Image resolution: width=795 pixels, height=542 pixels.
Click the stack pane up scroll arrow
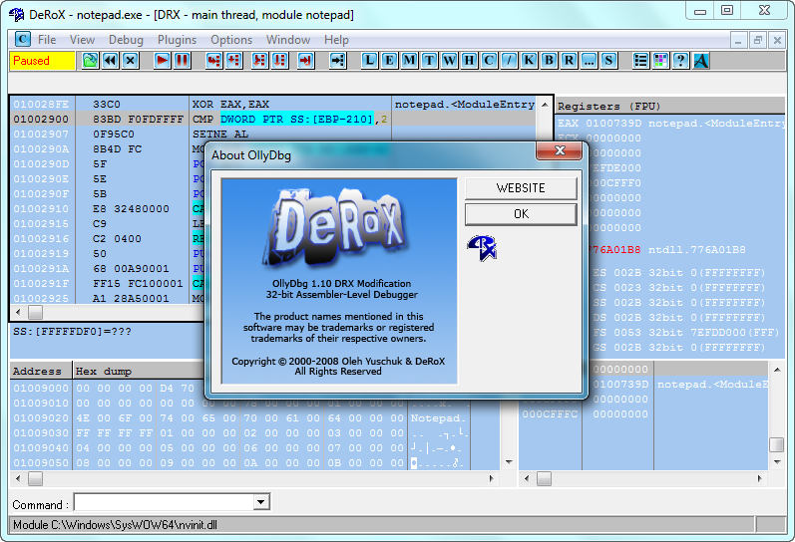[777, 369]
